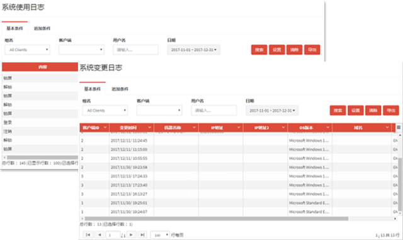The width and height of the screenshot is (403, 240).
Task: Open 客户端 dropdown in 系统使用日志
Action: point(81,50)
